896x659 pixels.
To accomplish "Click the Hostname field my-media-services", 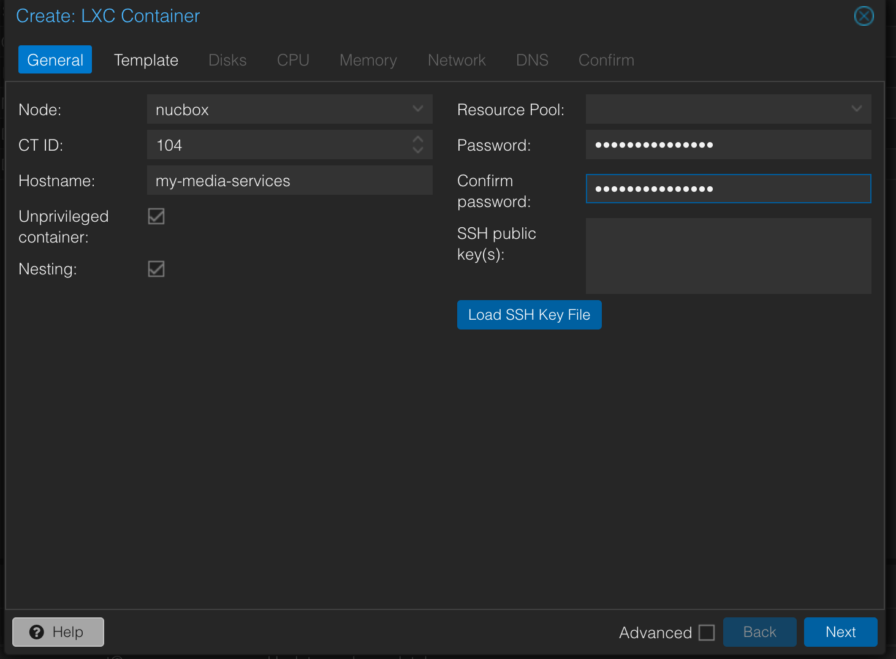I will (290, 180).
